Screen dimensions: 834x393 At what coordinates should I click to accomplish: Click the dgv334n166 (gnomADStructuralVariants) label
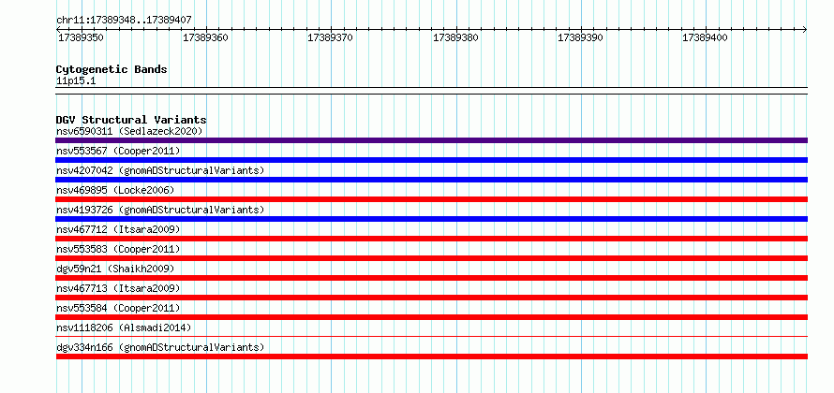tap(160, 347)
